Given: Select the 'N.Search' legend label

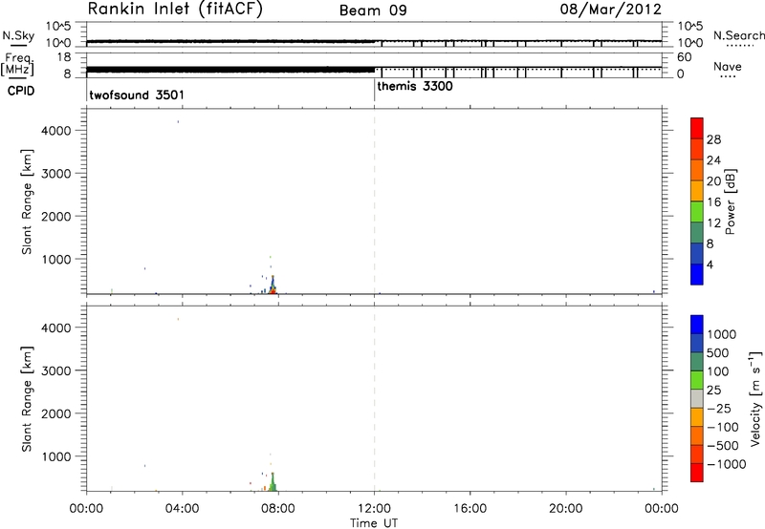Looking at the screenshot, I should tap(739, 35).
